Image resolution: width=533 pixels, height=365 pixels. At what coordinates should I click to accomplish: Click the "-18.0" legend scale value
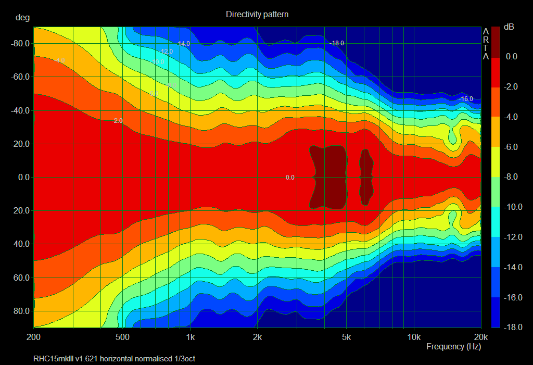513,327
